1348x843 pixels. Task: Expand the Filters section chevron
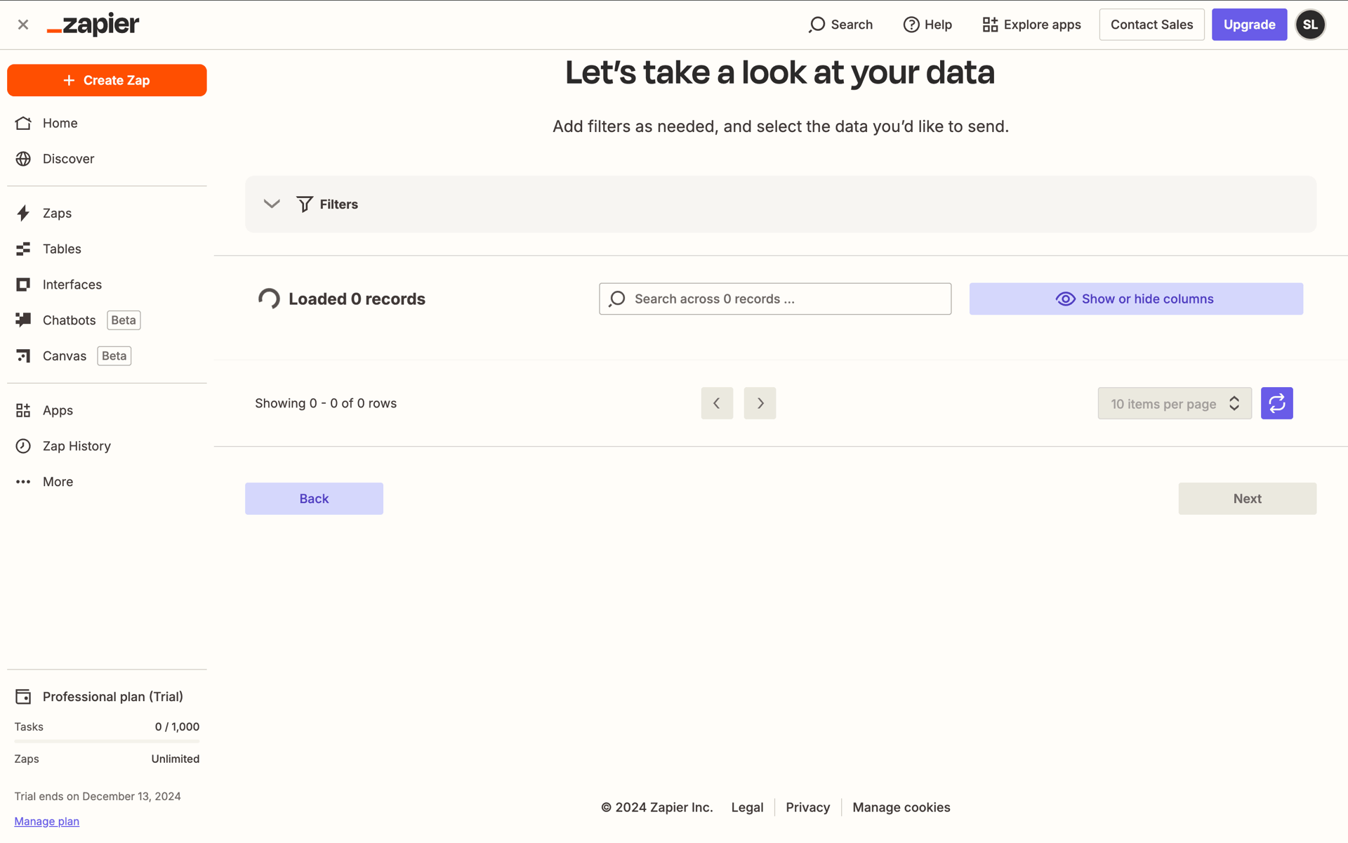pos(272,204)
